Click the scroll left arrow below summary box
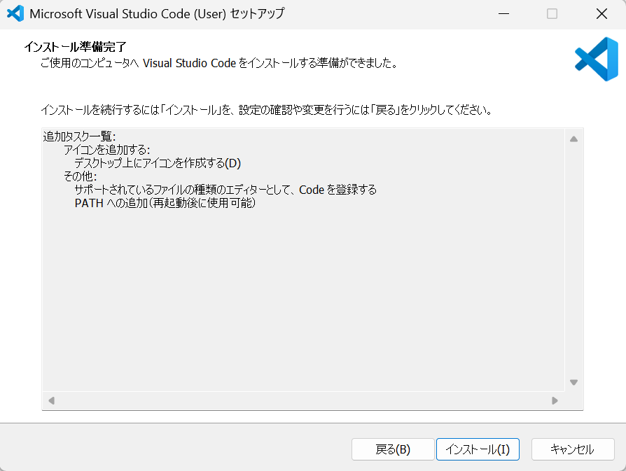Viewport: 626px width, 471px height. tap(51, 401)
